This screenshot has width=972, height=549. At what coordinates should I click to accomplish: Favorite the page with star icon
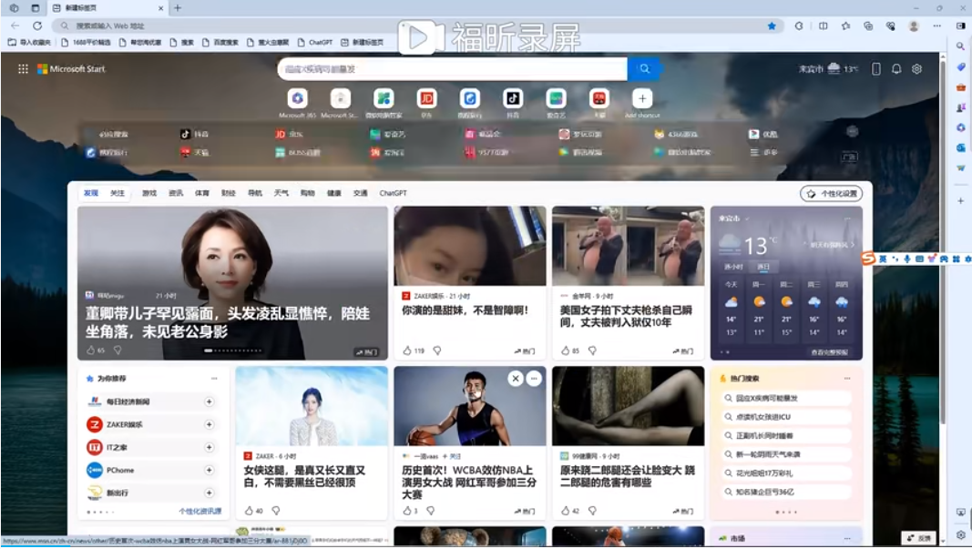click(772, 25)
